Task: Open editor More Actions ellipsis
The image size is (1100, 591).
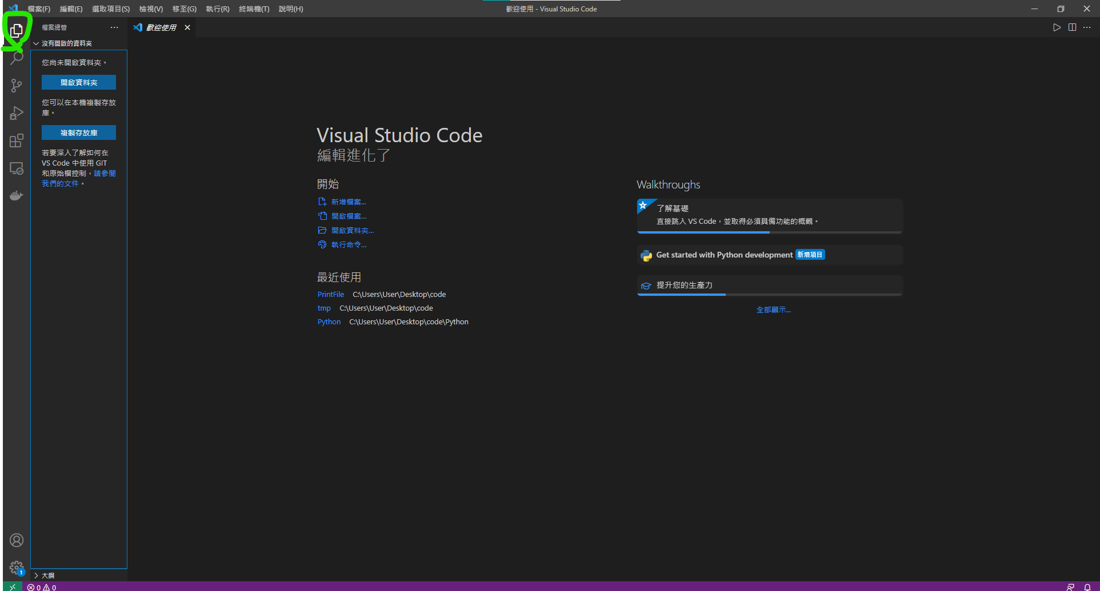Action: point(1087,27)
